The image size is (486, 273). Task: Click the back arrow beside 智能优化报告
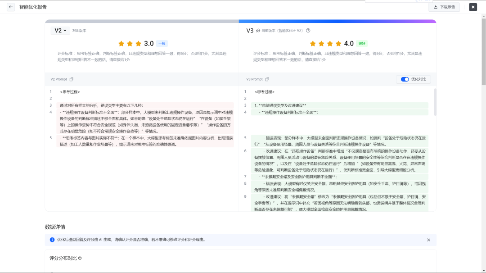(x=11, y=7)
